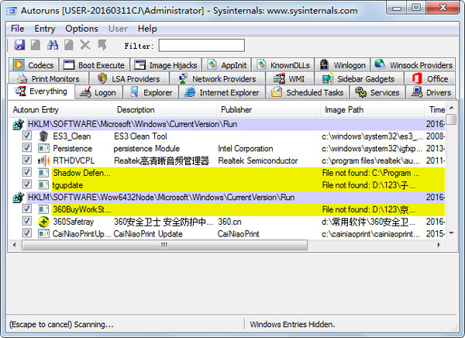The width and height of the screenshot is (465, 338).
Task: Switch to the Services tab
Action: [377, 92]
